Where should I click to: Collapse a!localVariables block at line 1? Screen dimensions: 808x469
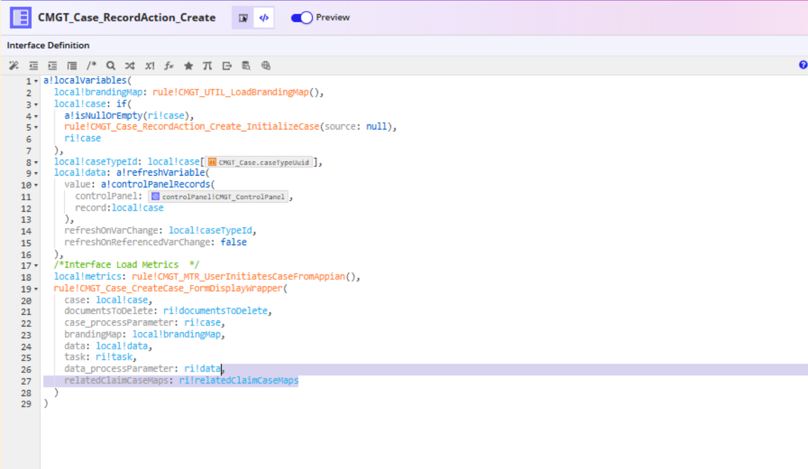click(36, 81)
